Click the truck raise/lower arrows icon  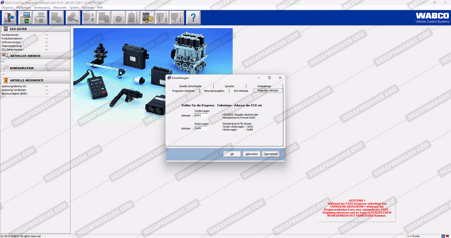89,18
